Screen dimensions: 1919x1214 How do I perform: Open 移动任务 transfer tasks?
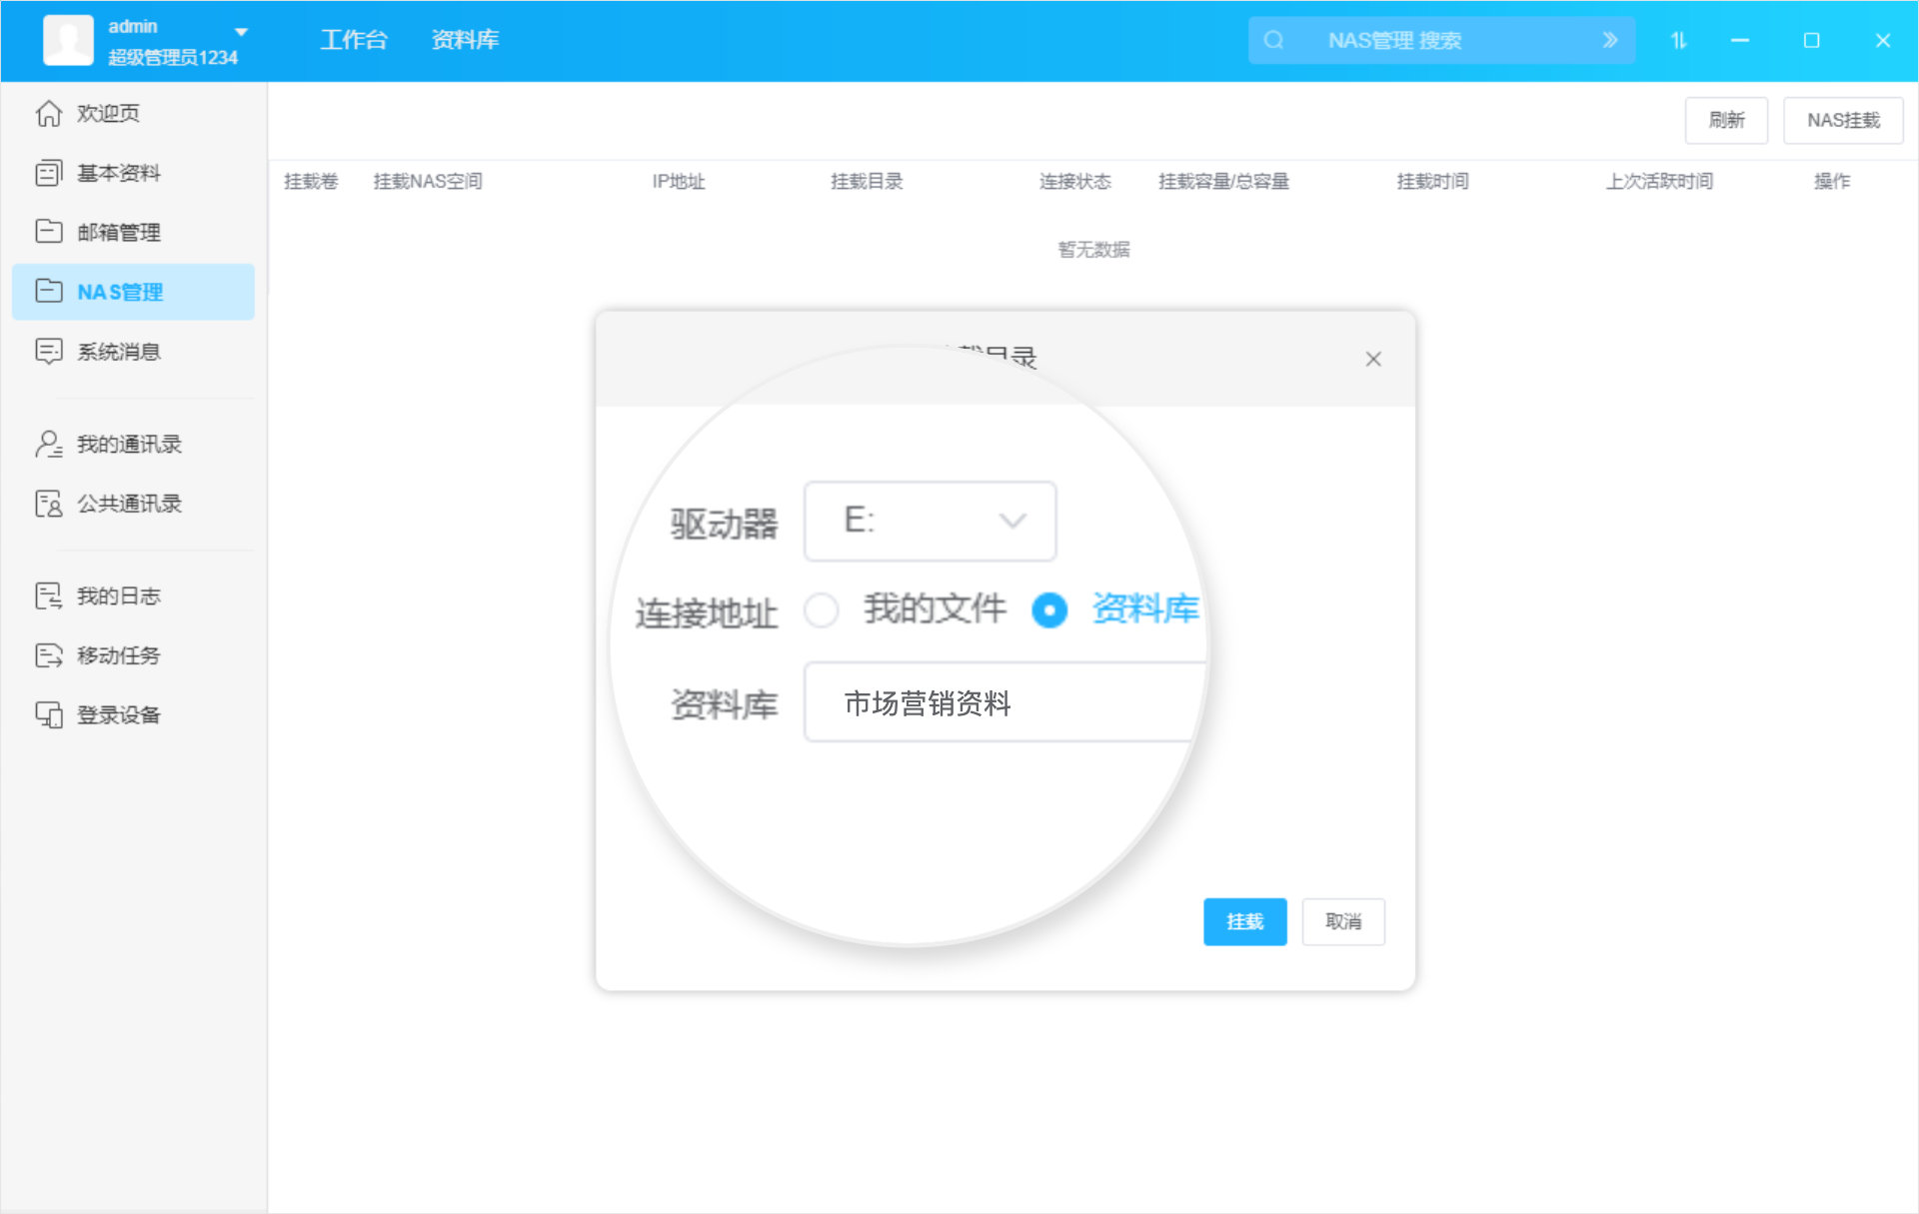[x=47, y=655]
